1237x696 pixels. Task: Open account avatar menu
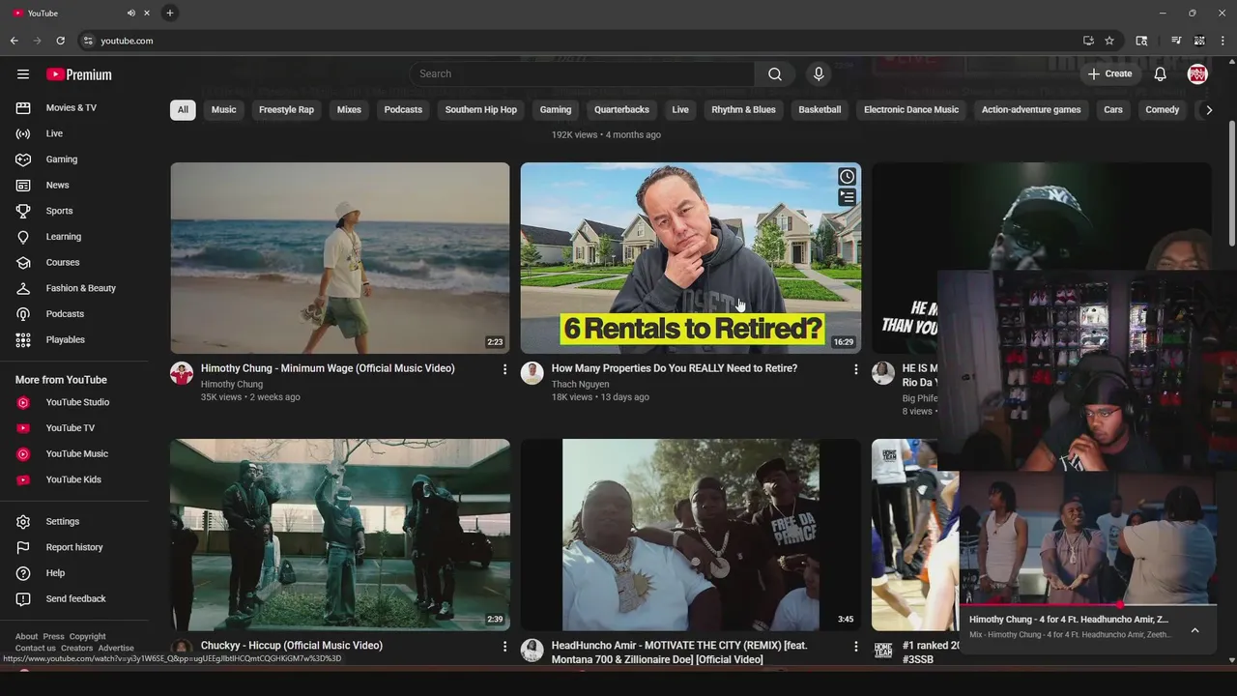1197,74
